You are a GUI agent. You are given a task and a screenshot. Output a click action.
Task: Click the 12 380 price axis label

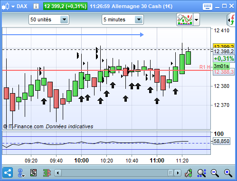click(221, 86)
